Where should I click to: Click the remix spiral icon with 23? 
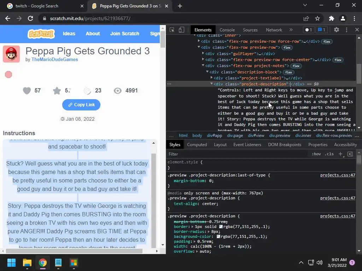(88, 91)
